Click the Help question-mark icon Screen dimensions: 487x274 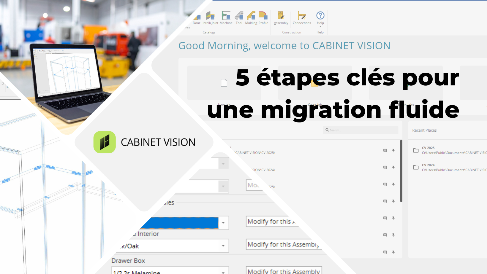coord(320,15)
